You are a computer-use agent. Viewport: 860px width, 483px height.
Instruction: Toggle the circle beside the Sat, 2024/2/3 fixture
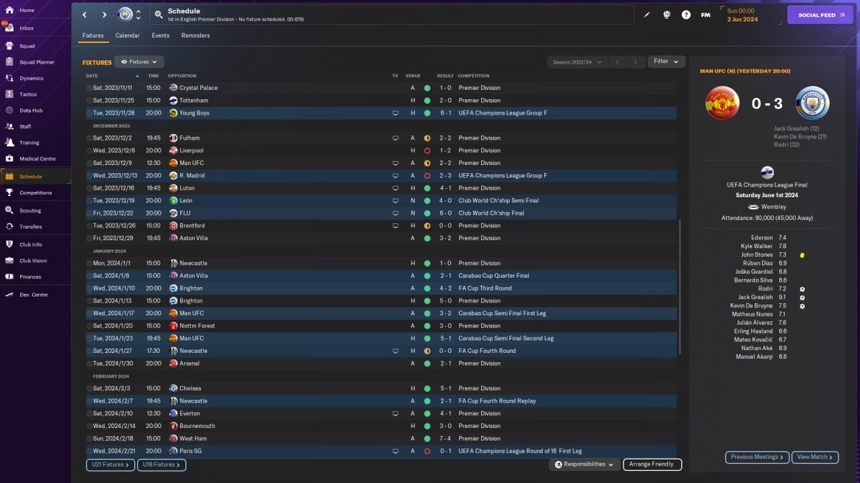click(89, 388)
